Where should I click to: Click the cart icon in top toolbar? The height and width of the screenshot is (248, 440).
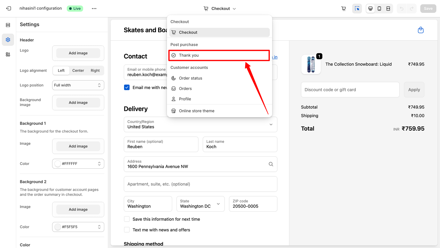click(343, 9)
